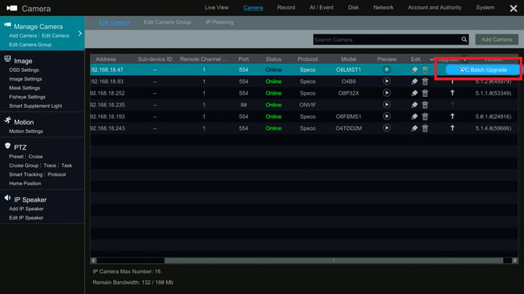524x294 pixels.
Task: Close the Camera settings window
Action: pos(513,9)
